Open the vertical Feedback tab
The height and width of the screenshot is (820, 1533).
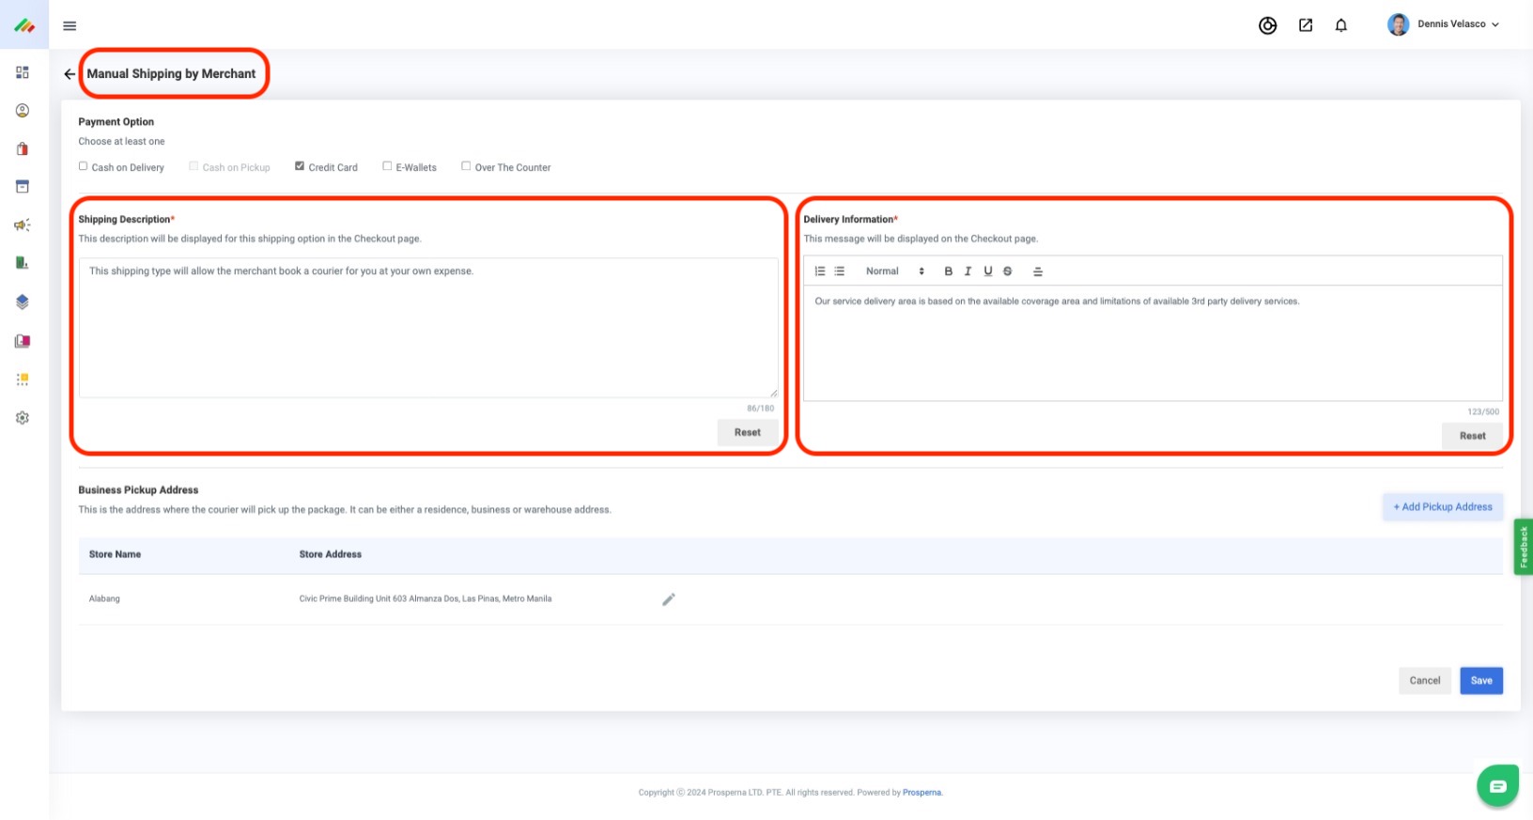pyautogui.click(x=1524, y=547)
